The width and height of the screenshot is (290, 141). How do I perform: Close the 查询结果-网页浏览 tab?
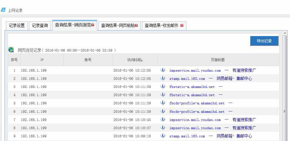(93, 25)
